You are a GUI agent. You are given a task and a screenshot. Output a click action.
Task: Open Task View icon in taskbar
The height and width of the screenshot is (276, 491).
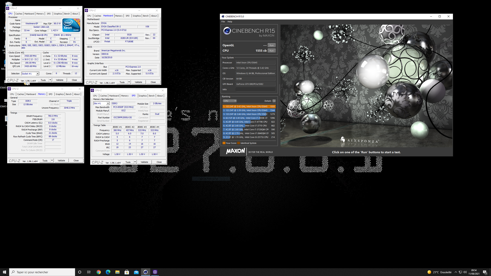tap(89, 272)
